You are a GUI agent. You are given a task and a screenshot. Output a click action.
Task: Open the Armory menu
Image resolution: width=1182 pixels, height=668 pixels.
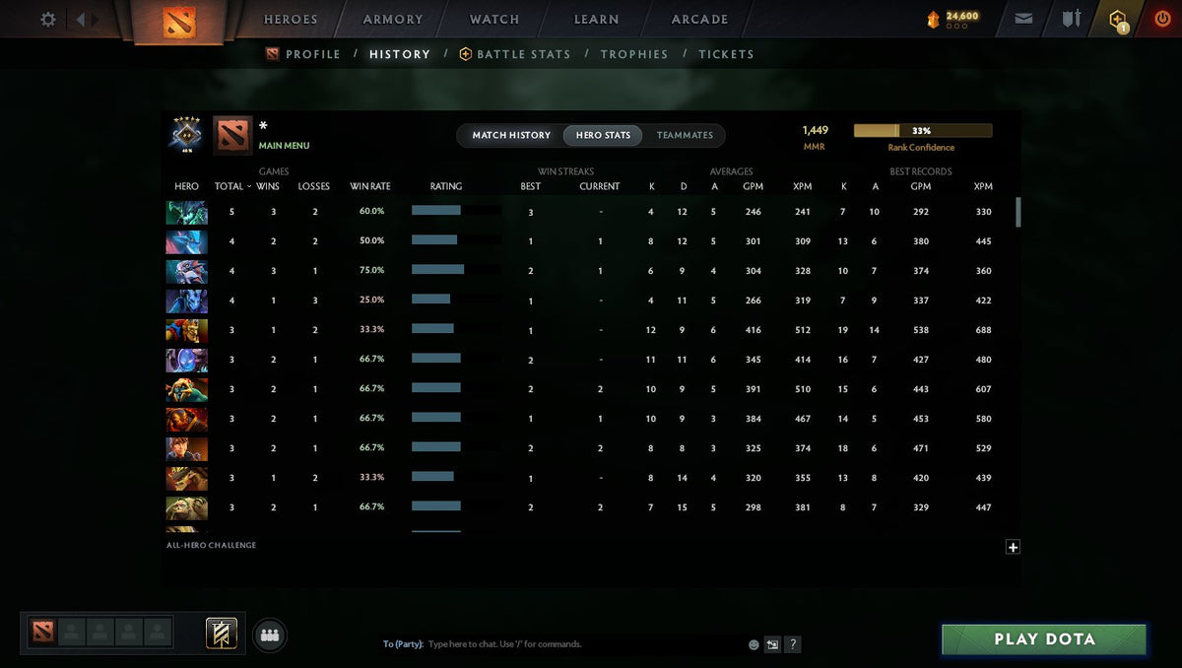pyautogui.click(x=393, y=19)
